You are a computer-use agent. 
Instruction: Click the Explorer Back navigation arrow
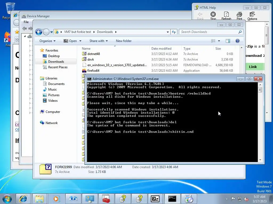pos(39,32)
